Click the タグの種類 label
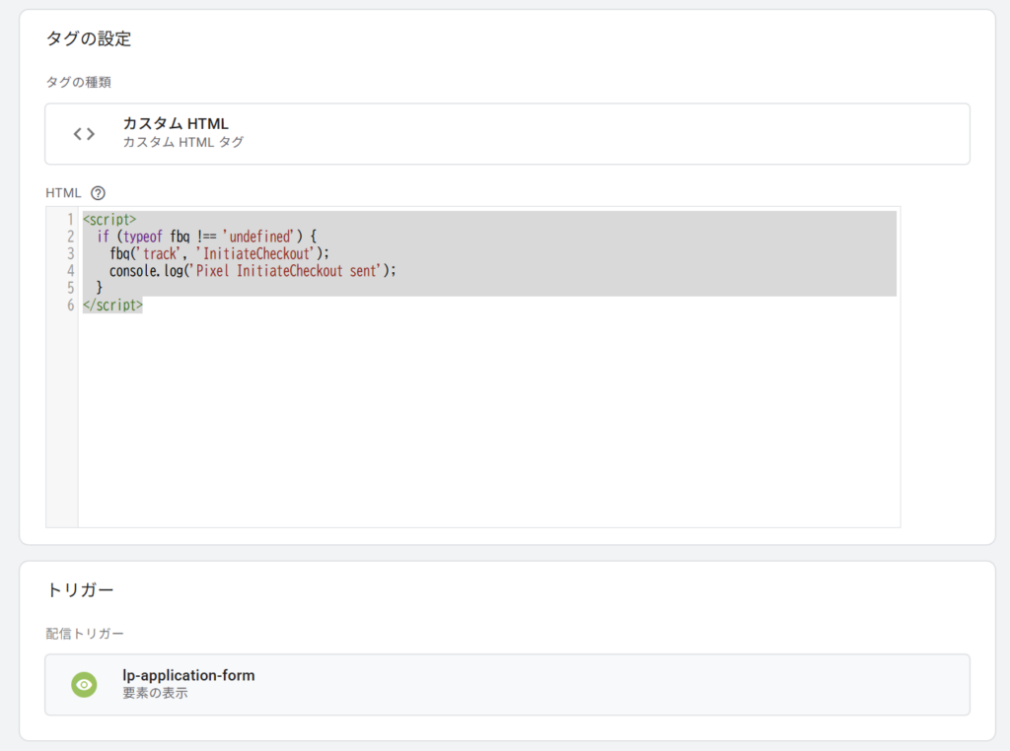This screenshot has width=1010, height=751. click(78, 83)
